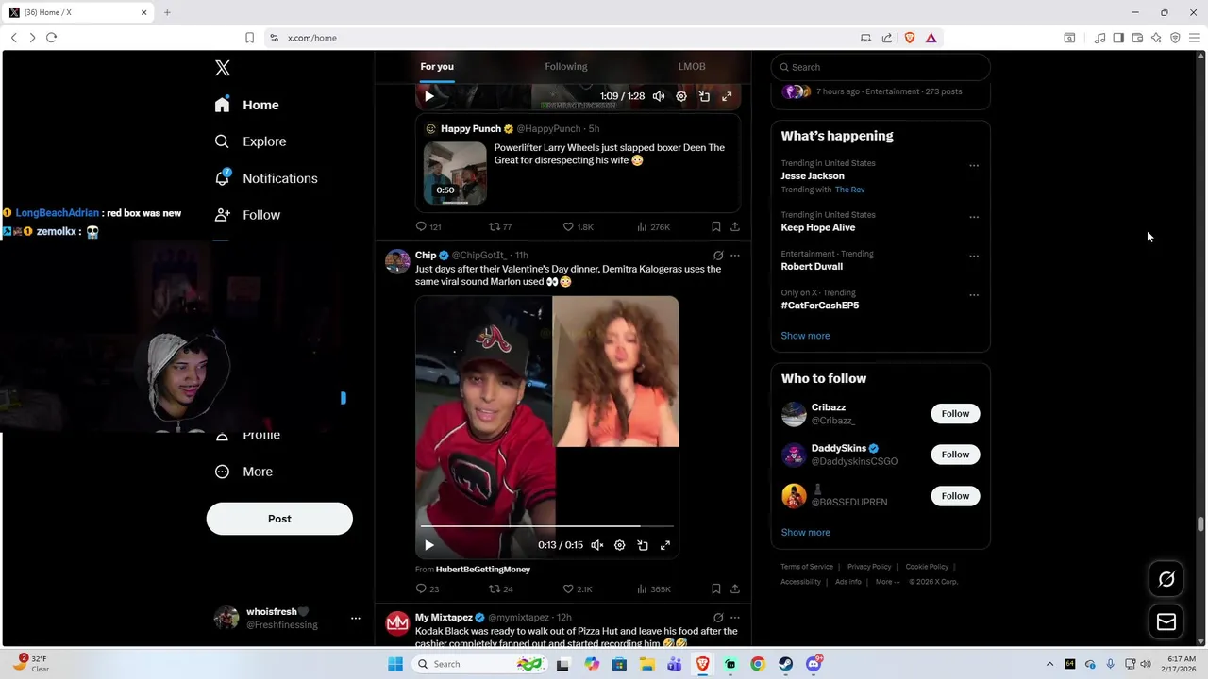This screenshot has height=679, width=1208.
Task: Open options for Robert Duvall trend
Action: coord(974,256)
